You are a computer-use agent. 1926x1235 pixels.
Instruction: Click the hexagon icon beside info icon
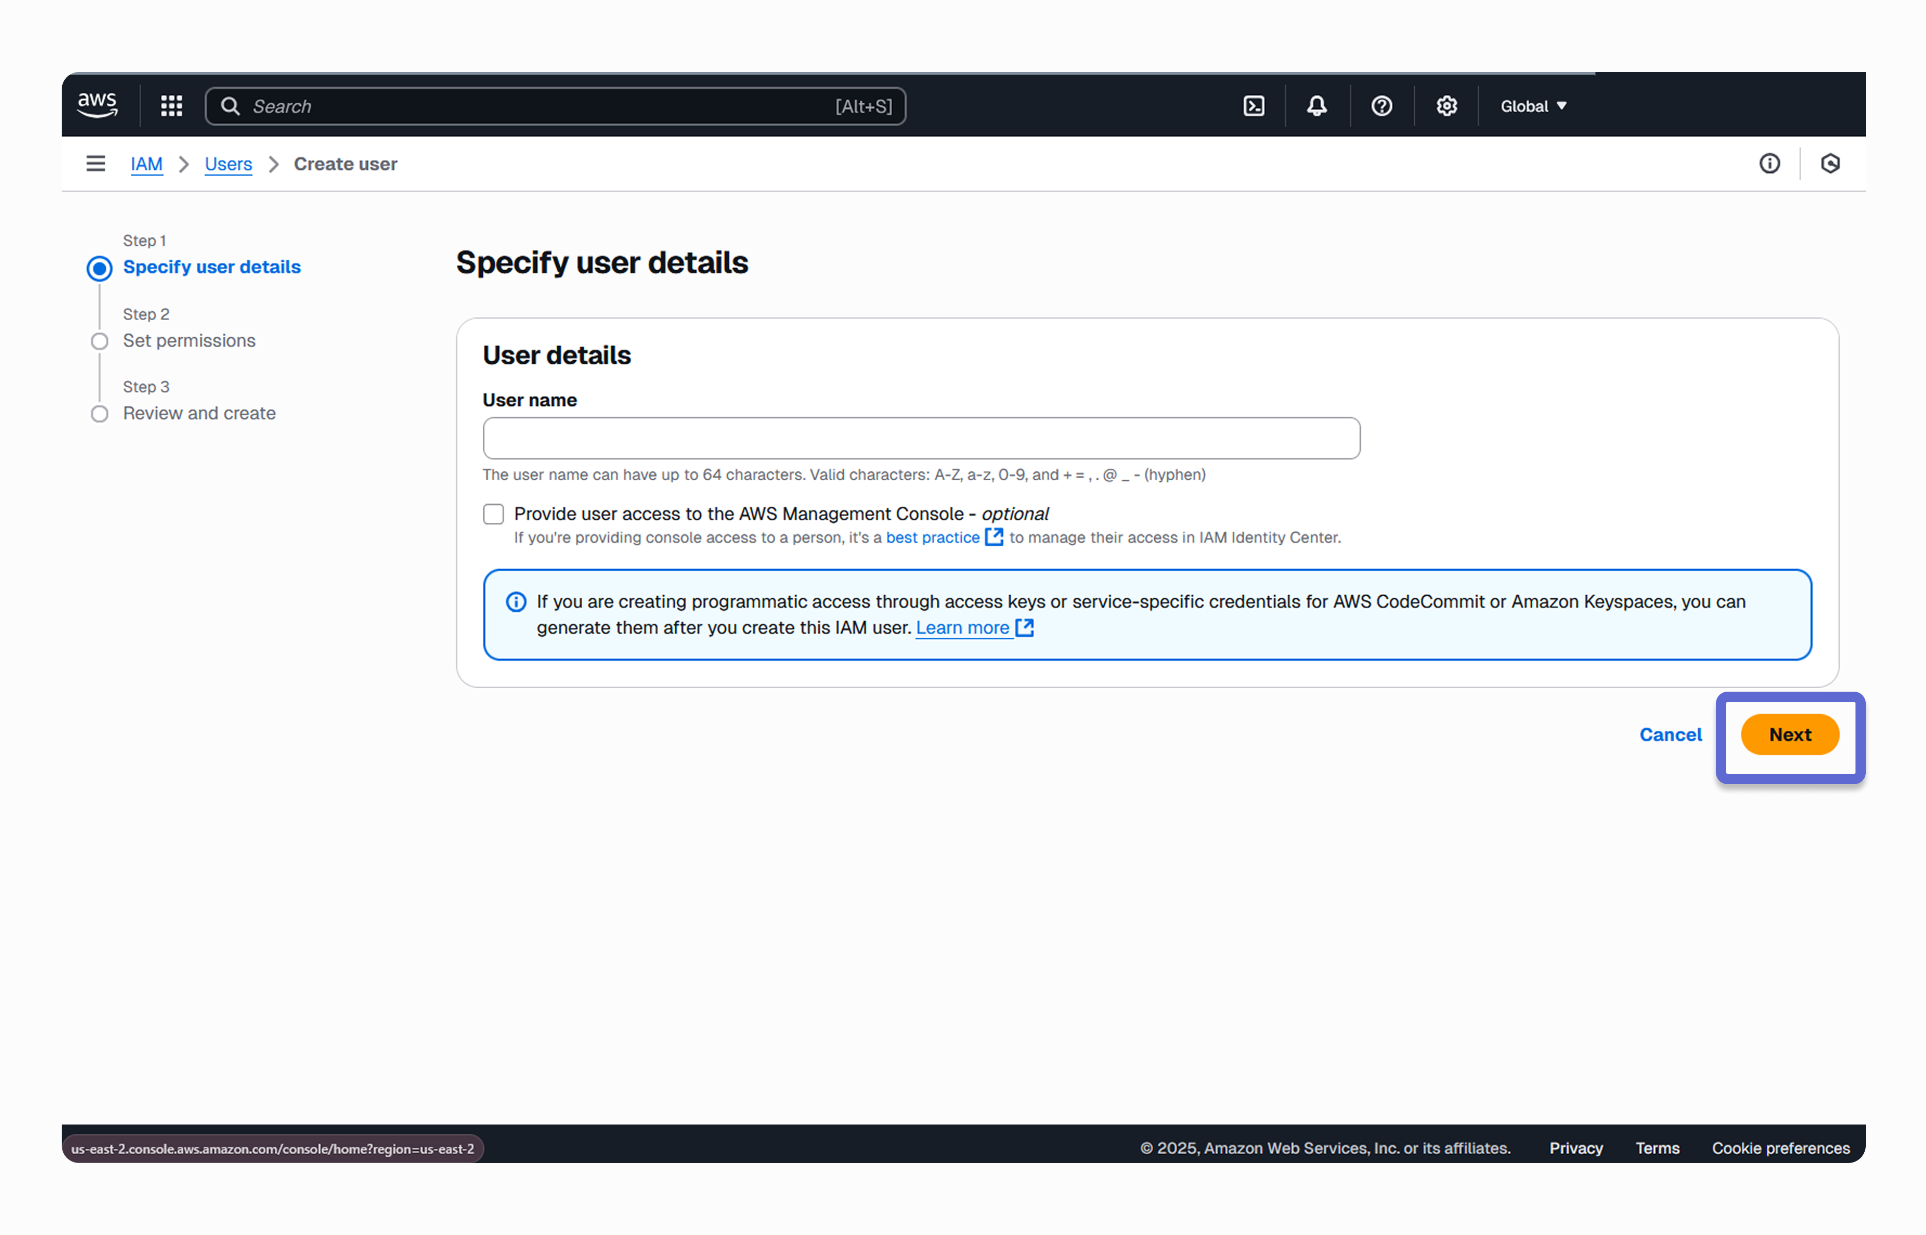[x=1831, y=163]
